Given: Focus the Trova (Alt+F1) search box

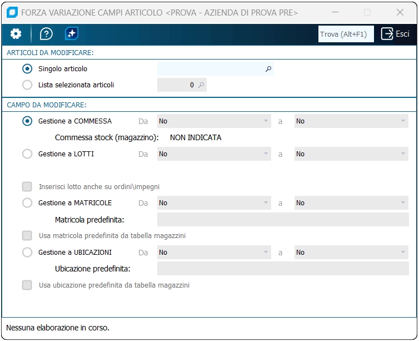Looking at the screenshot, I should (346, 34).
